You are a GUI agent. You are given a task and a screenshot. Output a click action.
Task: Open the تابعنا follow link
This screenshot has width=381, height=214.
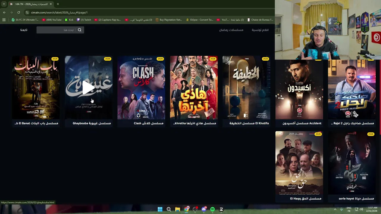click(24, 30)
